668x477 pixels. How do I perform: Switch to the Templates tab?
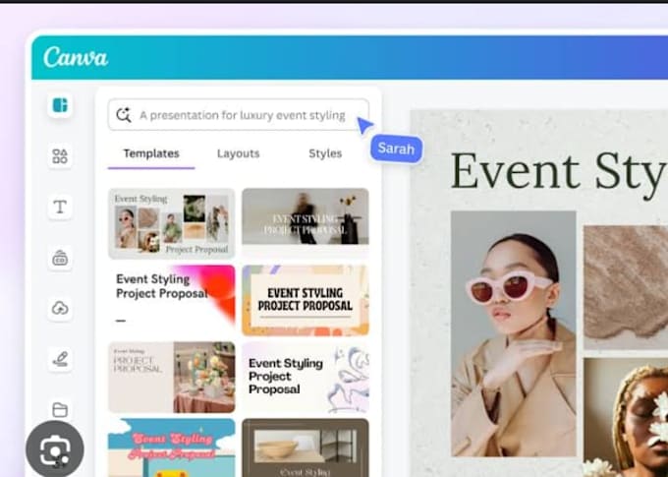[x=151, y=153]
